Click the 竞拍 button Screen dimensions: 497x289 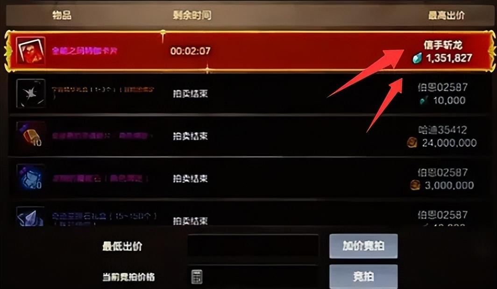[363, 276]
